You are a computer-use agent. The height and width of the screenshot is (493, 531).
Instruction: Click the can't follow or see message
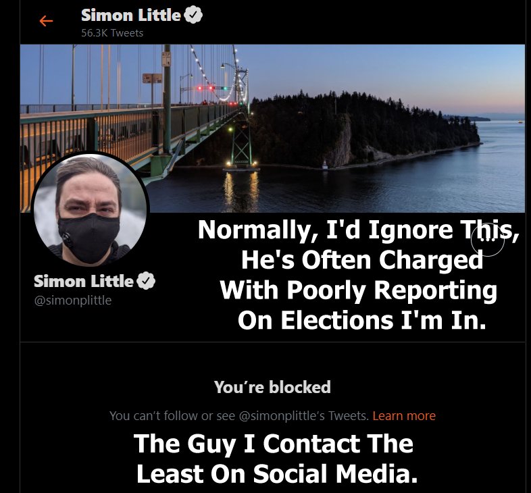(238, 415)
